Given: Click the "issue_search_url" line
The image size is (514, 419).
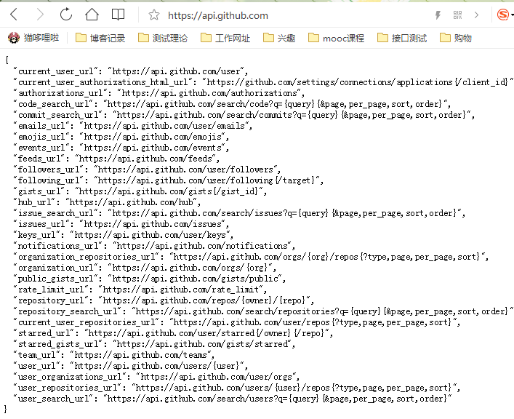Looking at the screenshot, I should (239, 213).
